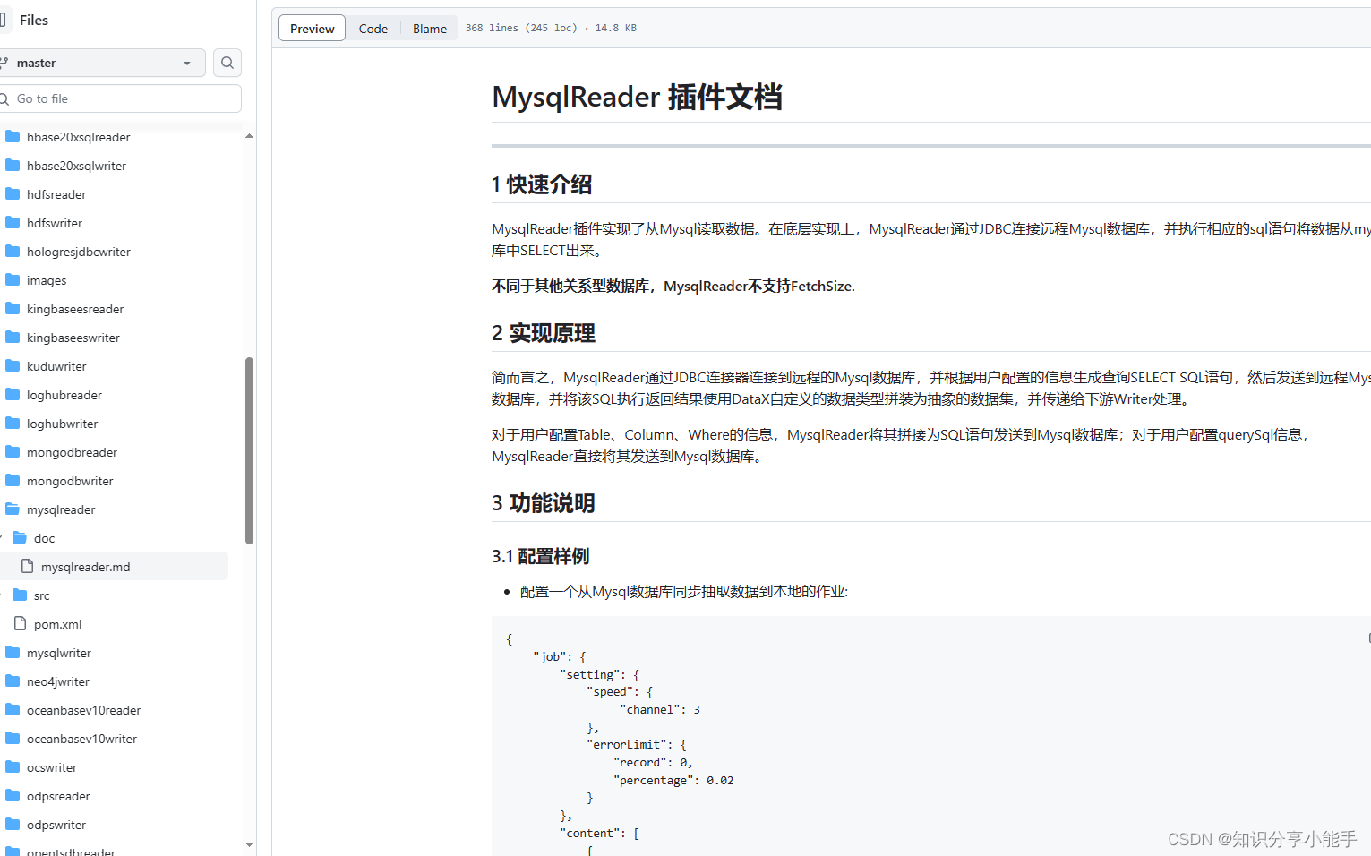1371x856 pixels.
Task: Open the pom.xml file name
Action: [57, 624]
